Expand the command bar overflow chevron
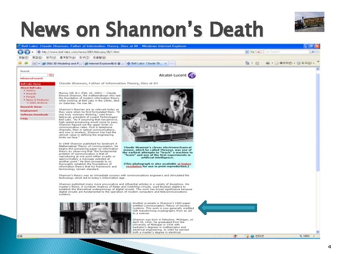 click(x=318, y=62)
